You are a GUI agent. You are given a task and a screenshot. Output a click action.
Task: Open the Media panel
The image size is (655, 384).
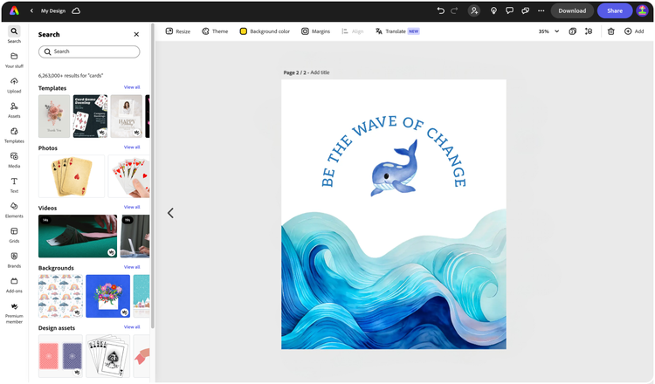(x=14, y=161)
